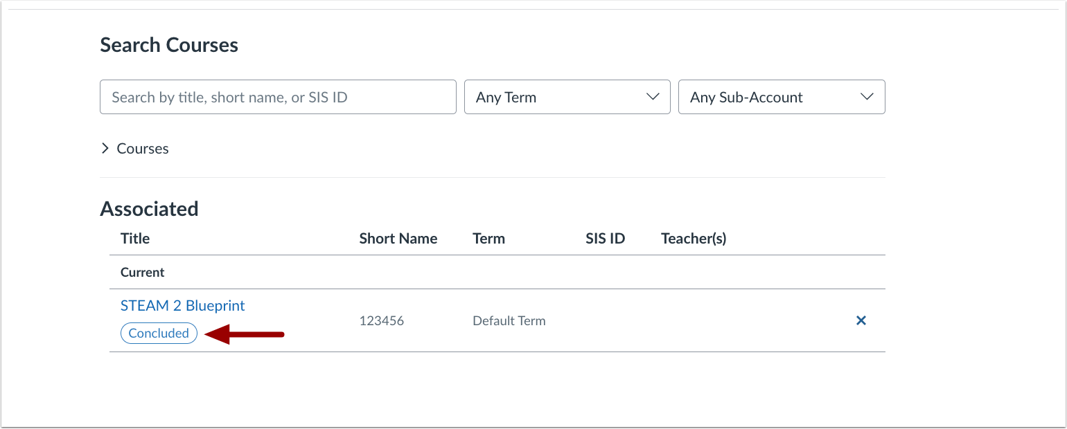Click inside the course search field
The height and width of the screenshot is (429, 1067).
coord(277,97)
